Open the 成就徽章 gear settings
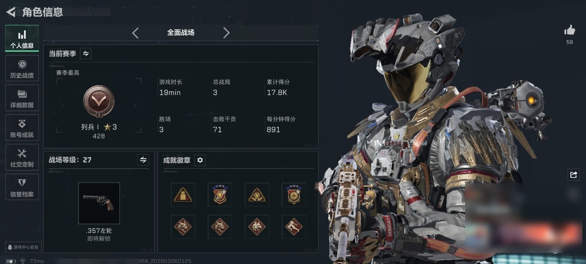The width and height of the screenshot is (586, 264). 200,160
